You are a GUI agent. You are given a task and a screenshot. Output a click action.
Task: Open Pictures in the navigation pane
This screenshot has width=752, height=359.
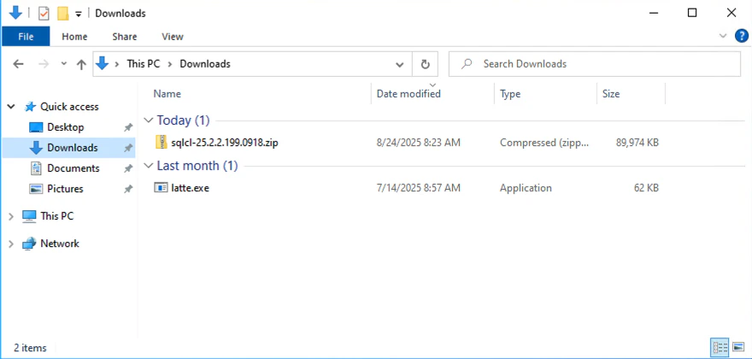pos(65,189)
